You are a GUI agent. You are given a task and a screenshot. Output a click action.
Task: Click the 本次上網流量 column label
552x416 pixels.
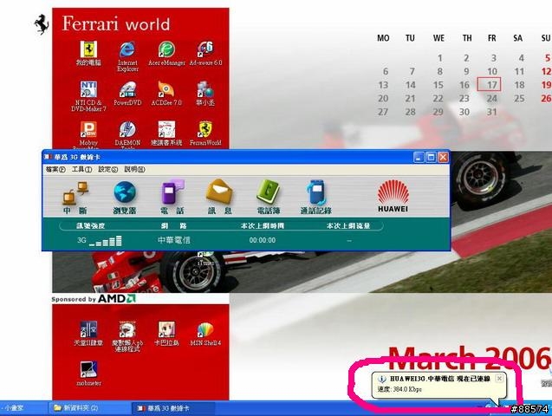click(x=348, y=226)
